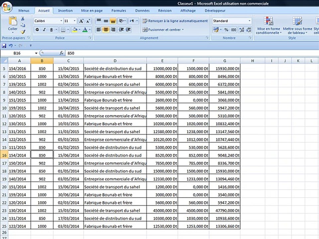Switch to the Menus tab

(x=24, y=11)
